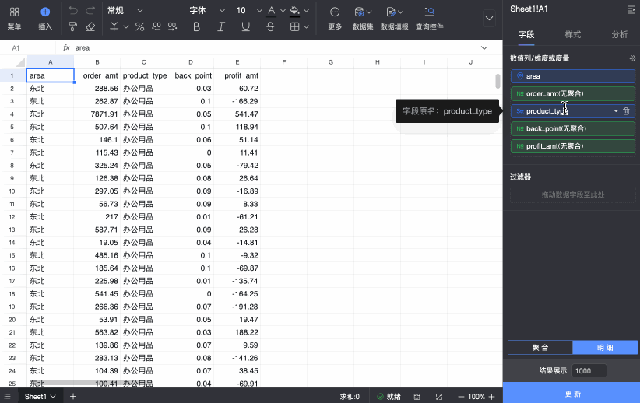Image resolution: width=640 pixels, height=403 pixels.
Task: Select the format painter tool
Action: (x=73, y=26)
